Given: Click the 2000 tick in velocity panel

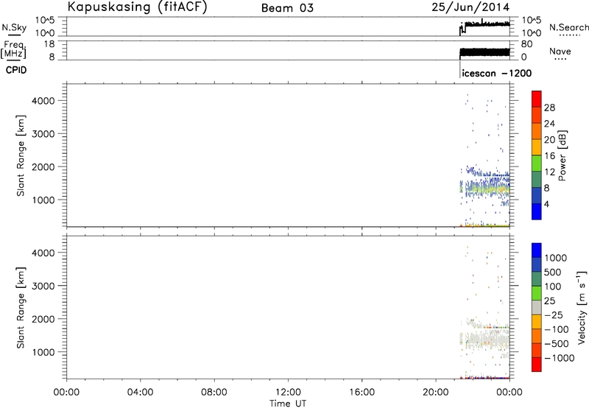Looking at the screenshot, I should tap(43, 319).
